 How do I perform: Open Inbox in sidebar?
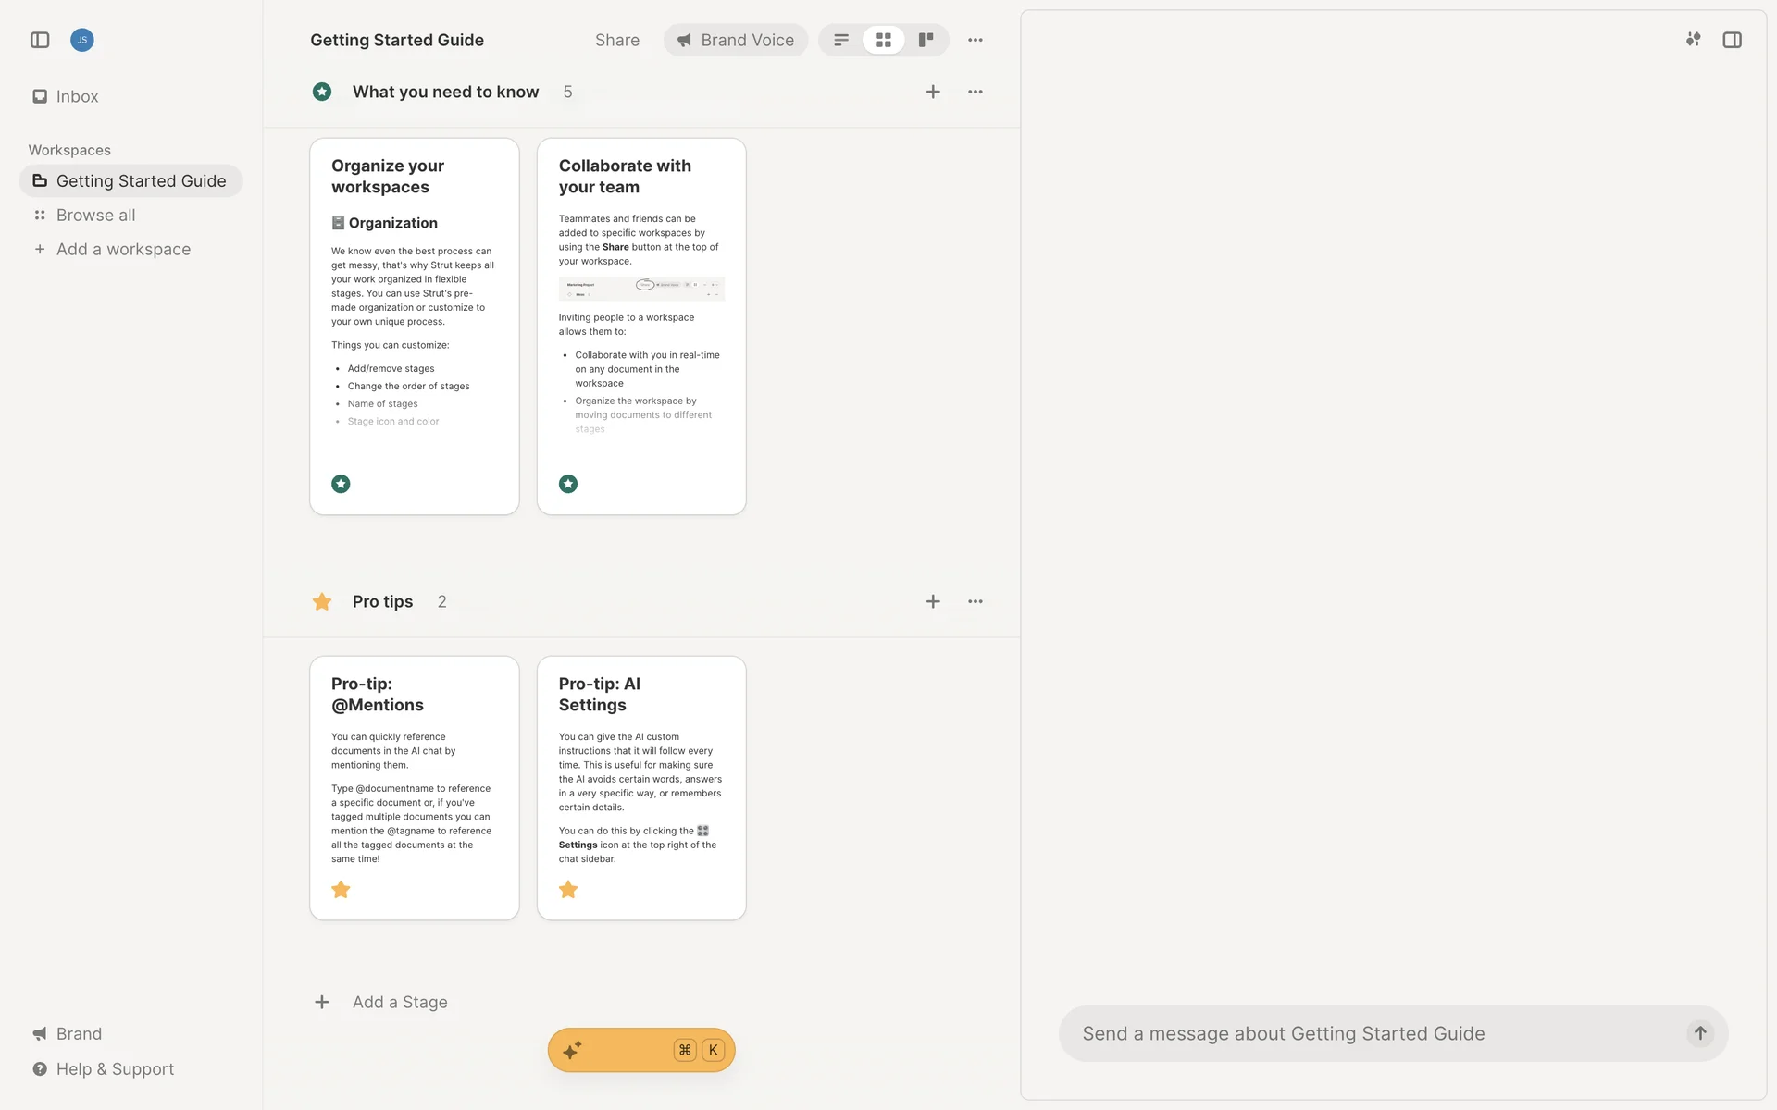coord(77,96)
